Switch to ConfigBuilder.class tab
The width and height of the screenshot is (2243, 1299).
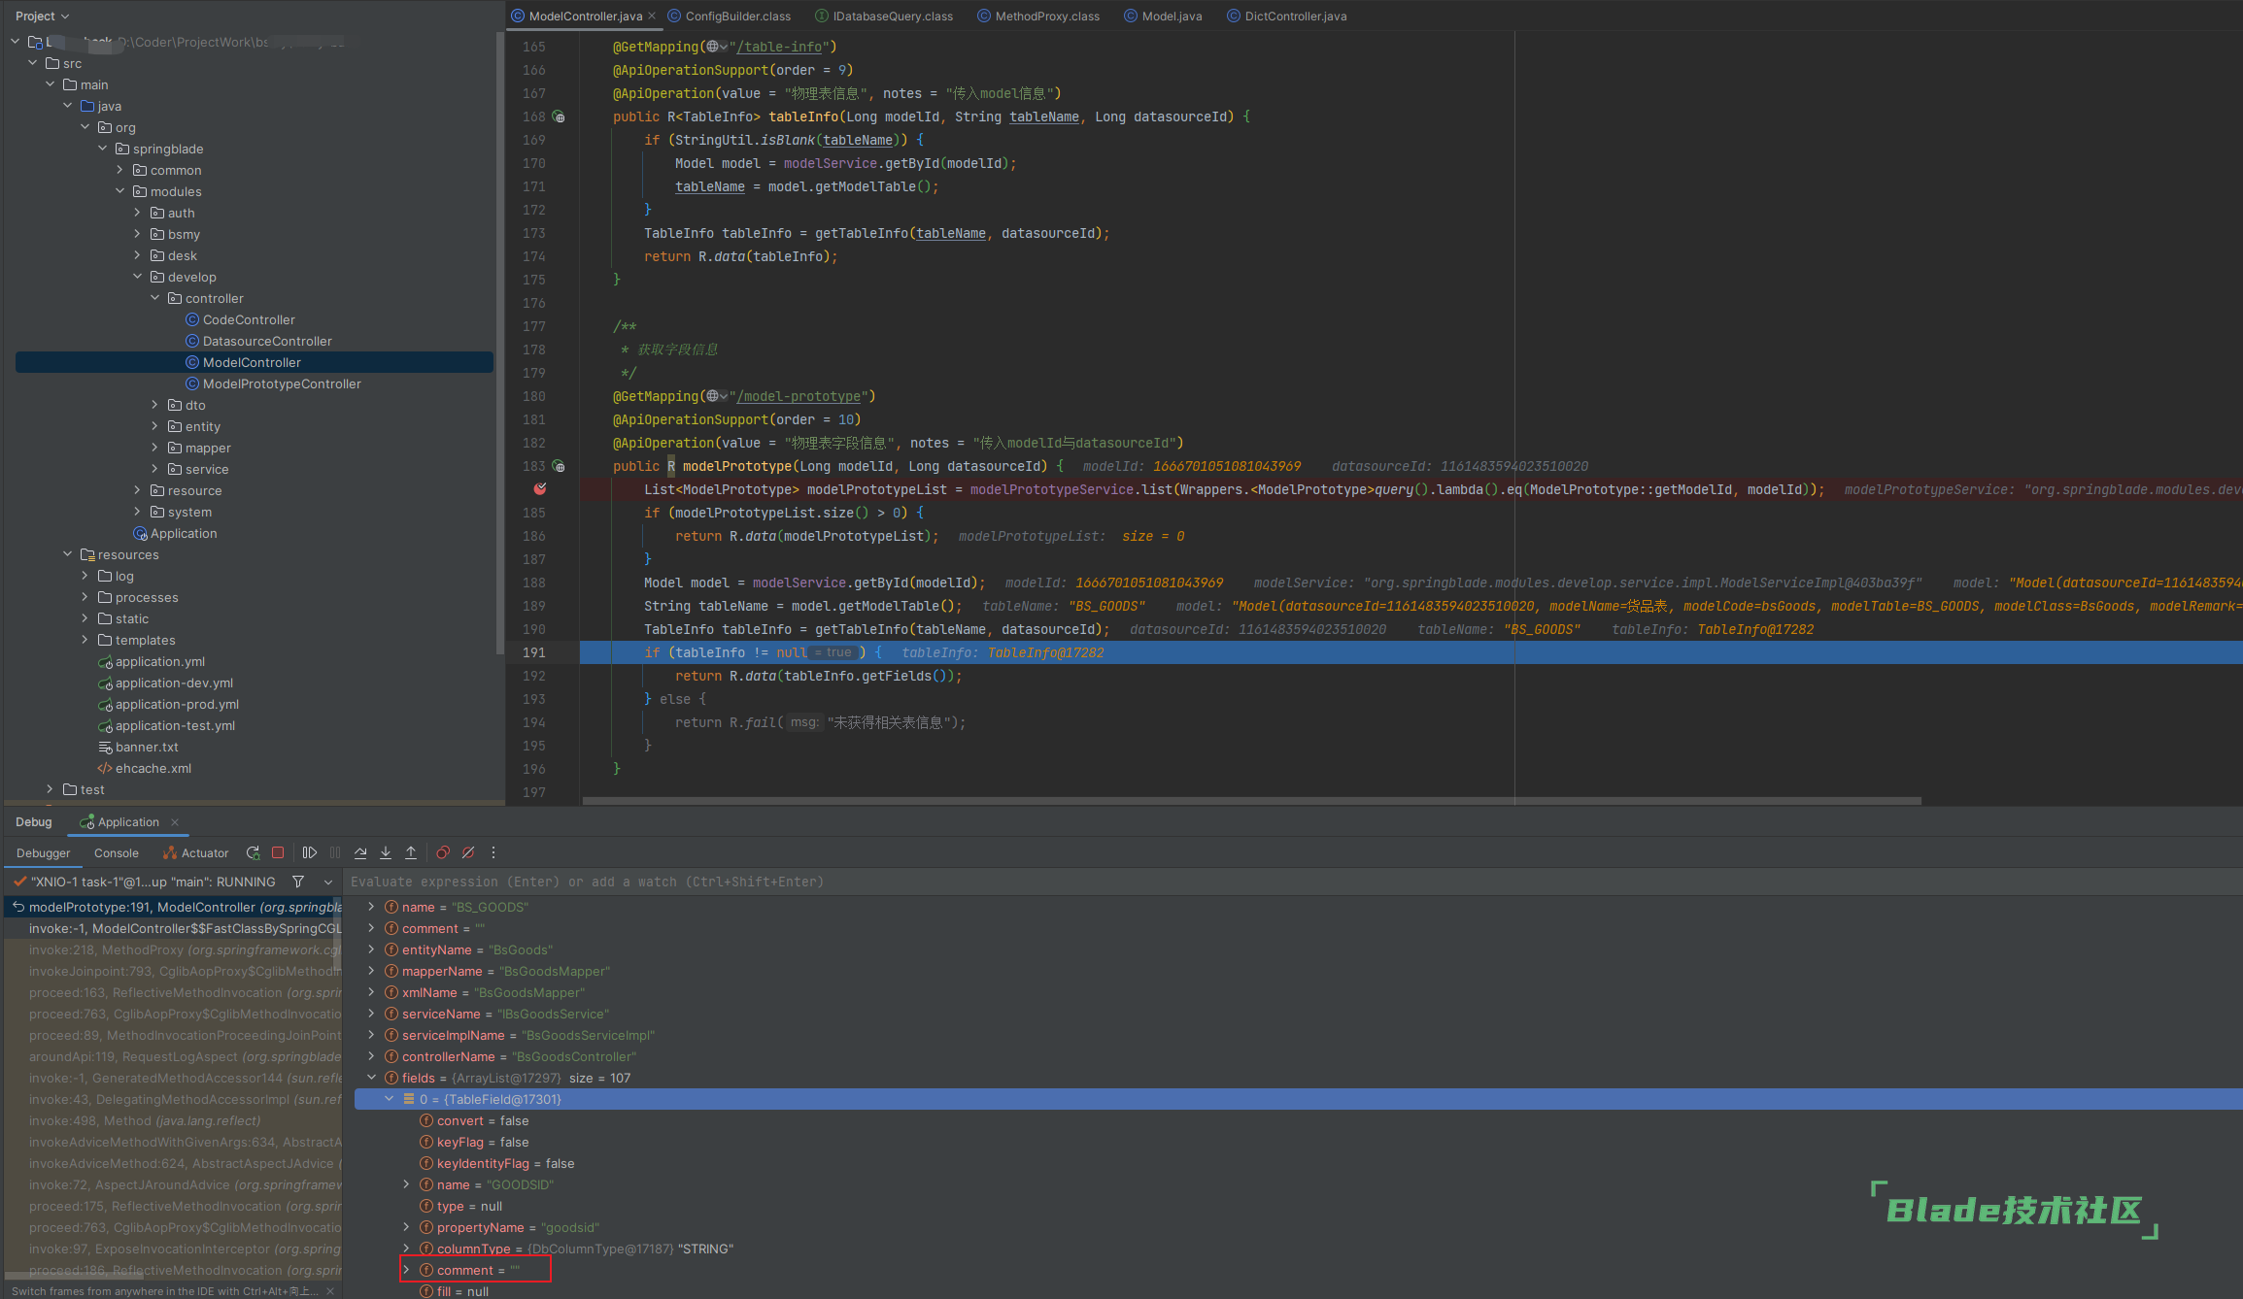tap(729, 16)
